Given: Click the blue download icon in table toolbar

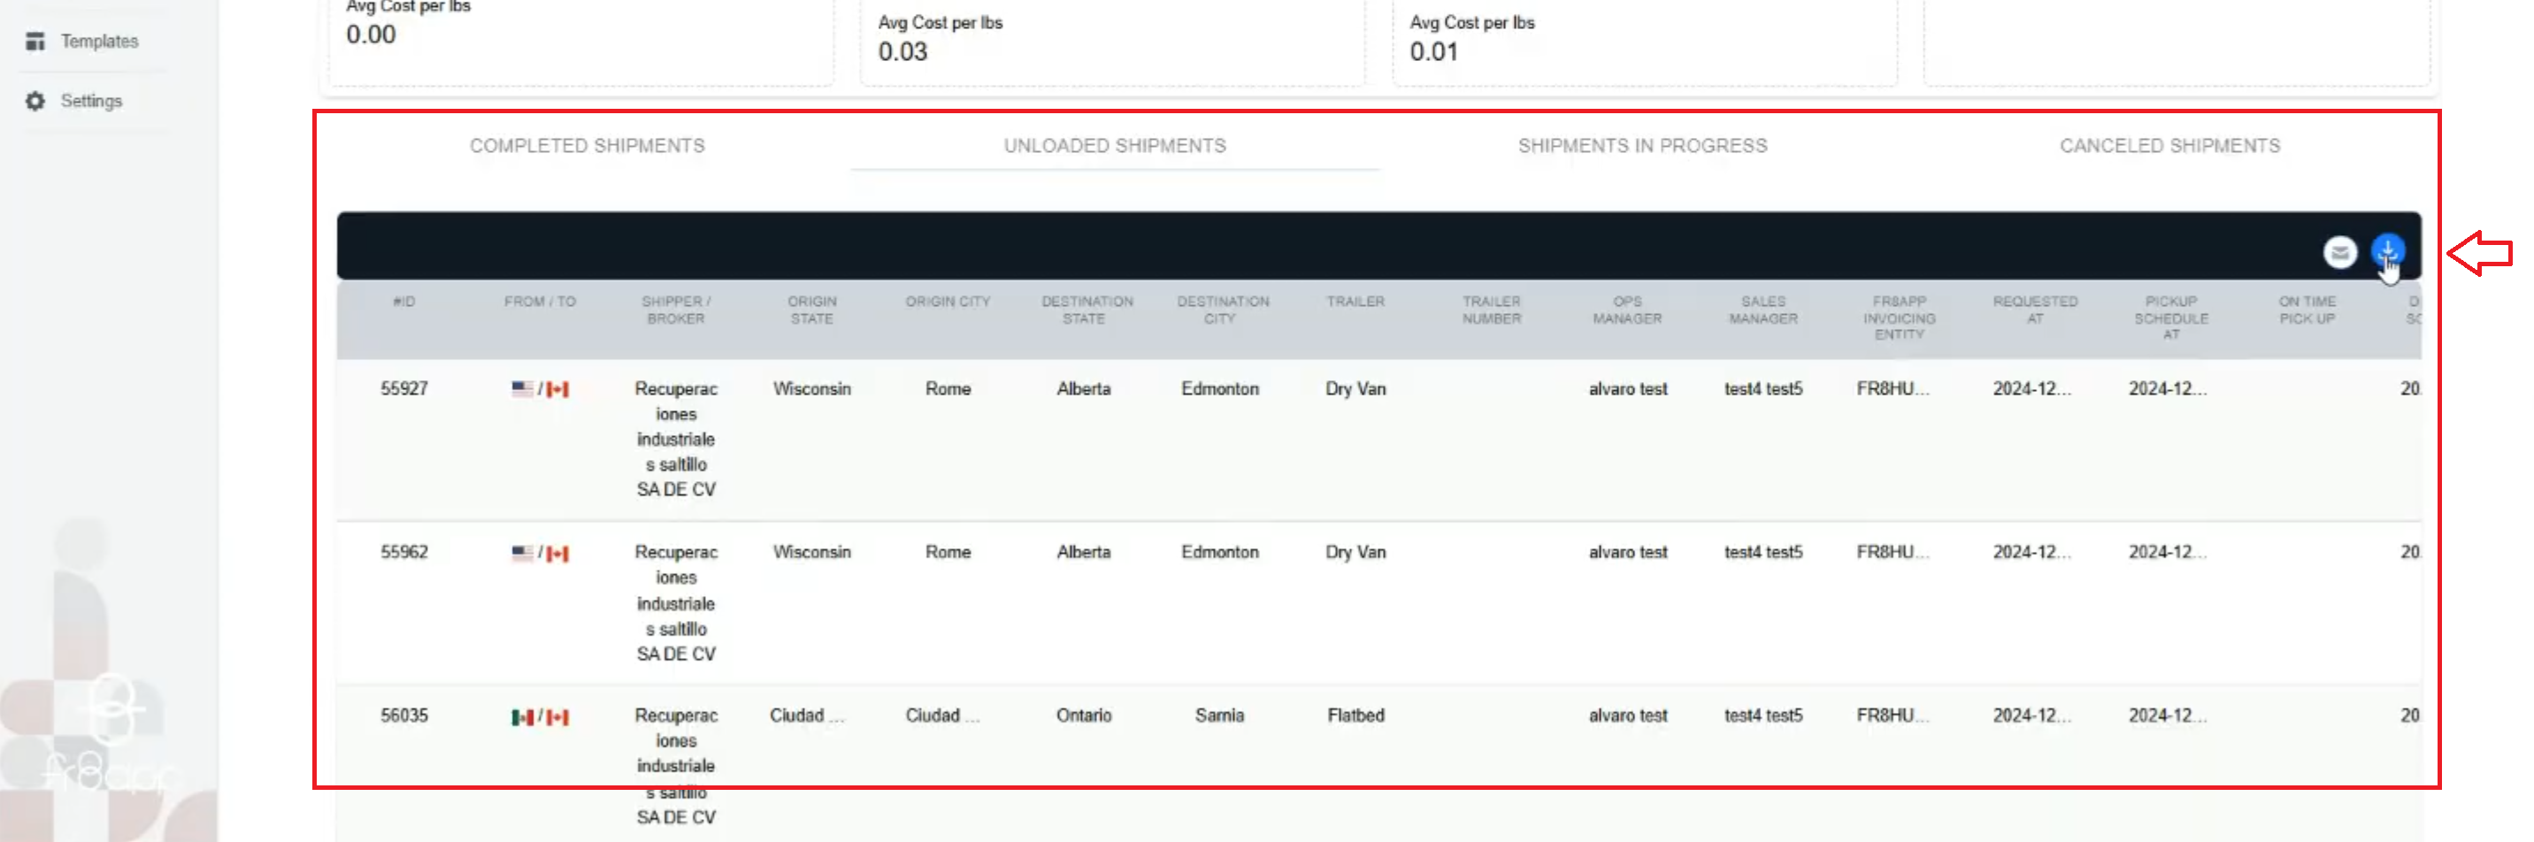Looking at the screenshot, I should pos(2387,252).
